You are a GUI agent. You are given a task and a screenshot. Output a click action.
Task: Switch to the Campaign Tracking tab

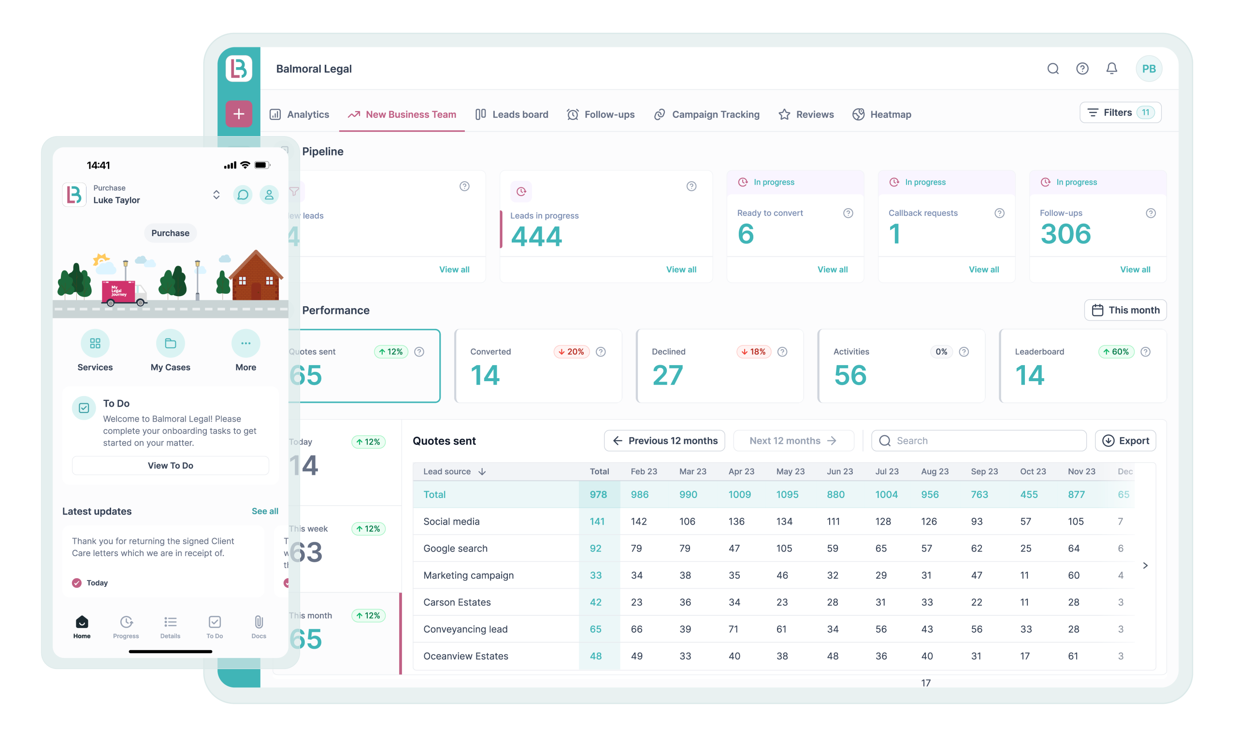pyautogui.click(x=706, y=114)
